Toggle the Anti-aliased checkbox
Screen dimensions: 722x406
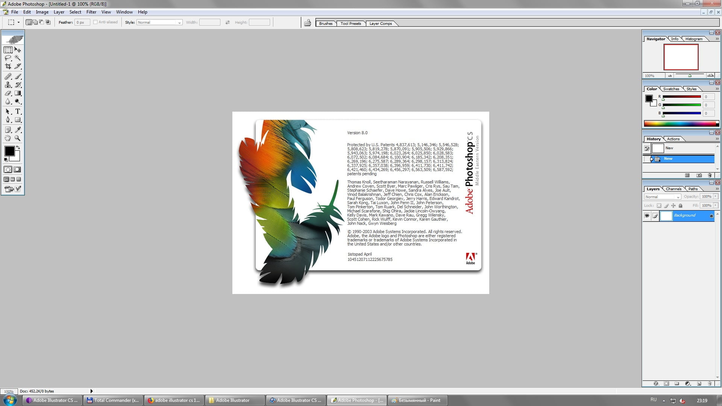pos(96,22)
